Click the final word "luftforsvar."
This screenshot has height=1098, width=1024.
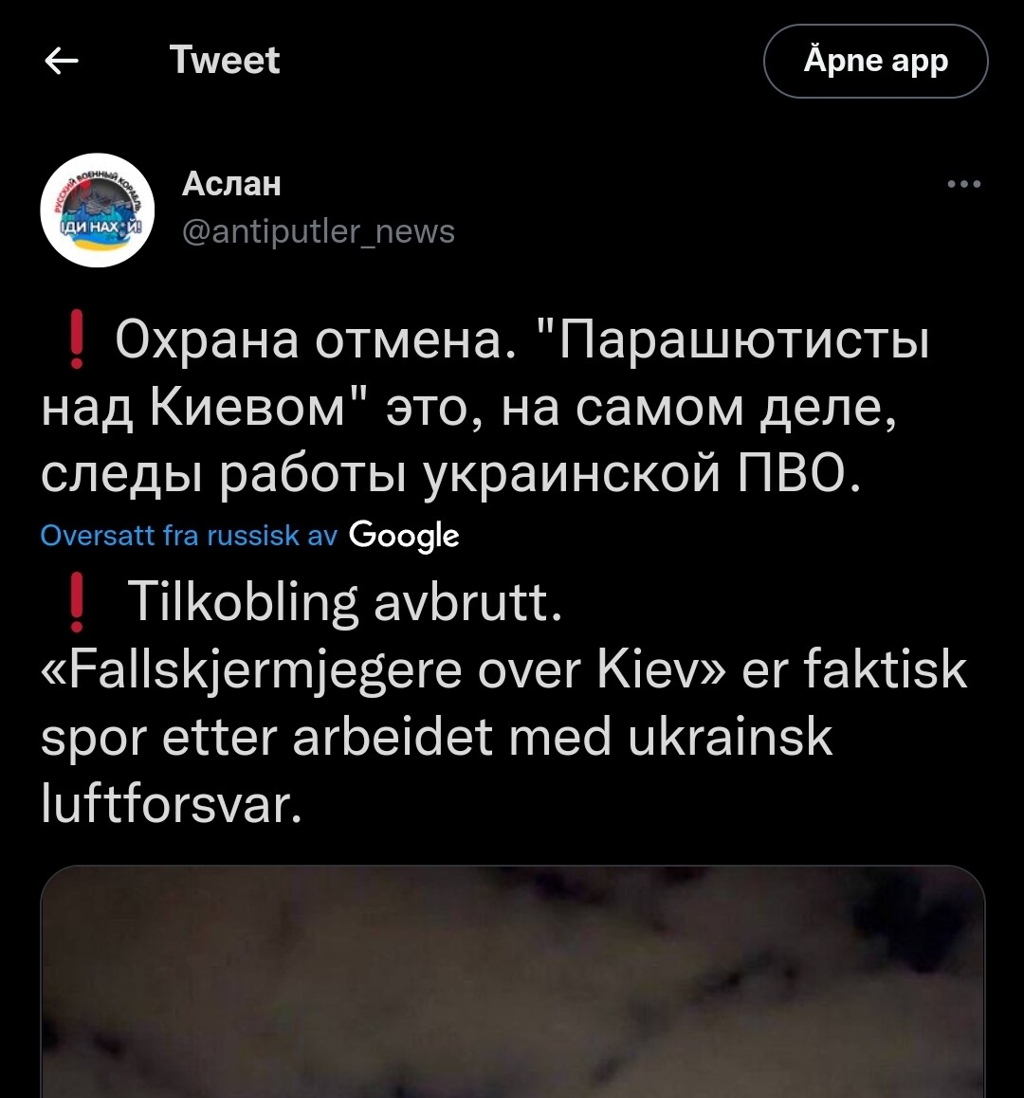pyautogui.click(x=172, y=804)
